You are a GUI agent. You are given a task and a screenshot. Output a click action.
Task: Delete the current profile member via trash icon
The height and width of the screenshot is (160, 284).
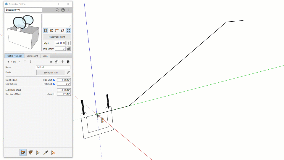pos(68,62)
